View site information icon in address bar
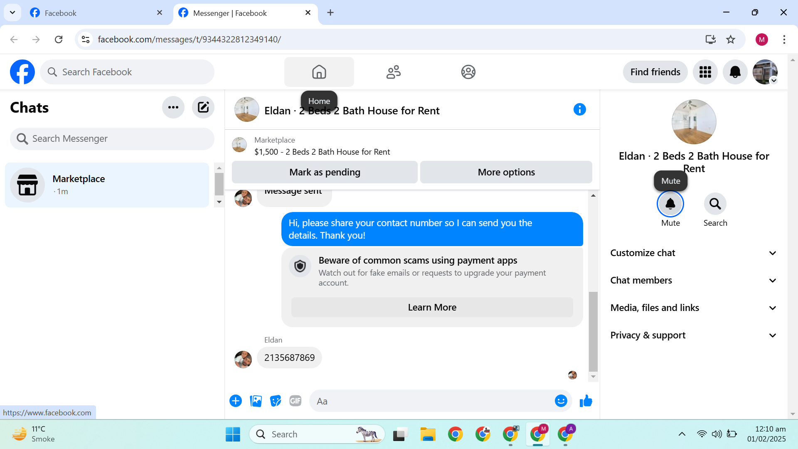Viewport: 798px width, 449px height. tap(86, 39)
